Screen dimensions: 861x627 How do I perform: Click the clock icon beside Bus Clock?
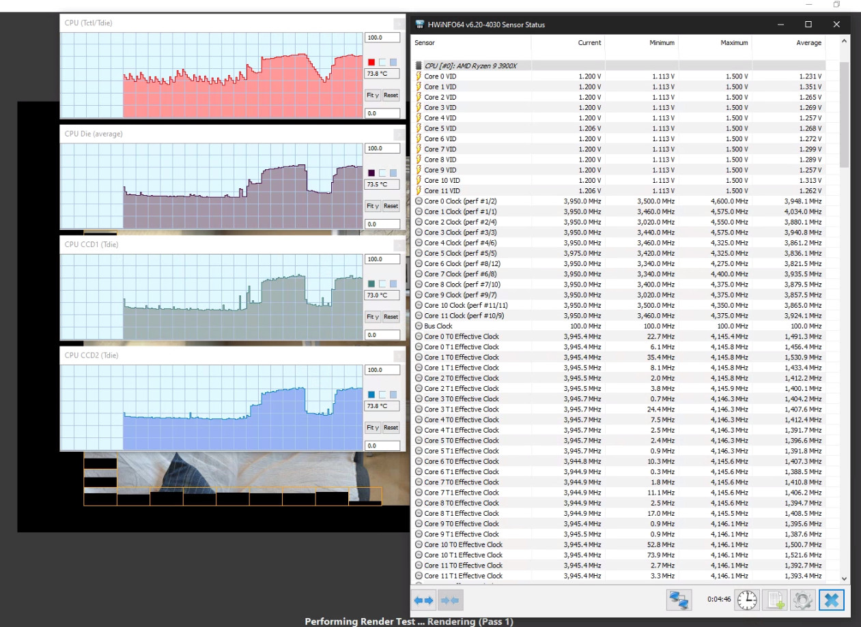click(x=419, y=326)
